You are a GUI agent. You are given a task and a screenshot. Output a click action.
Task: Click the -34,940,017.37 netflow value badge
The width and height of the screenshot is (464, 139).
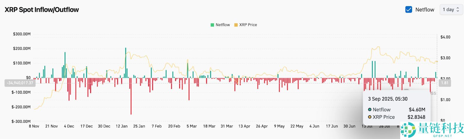pyautogui.click(x=20, y=83)
